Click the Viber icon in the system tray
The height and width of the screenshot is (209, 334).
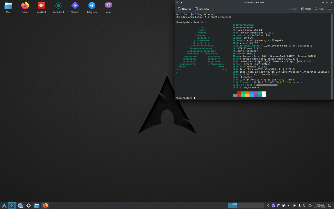pos(273,206)
